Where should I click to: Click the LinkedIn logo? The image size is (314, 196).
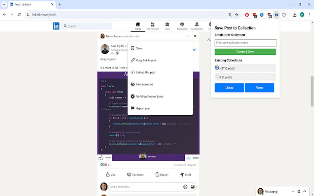click(x=56, y=26)
